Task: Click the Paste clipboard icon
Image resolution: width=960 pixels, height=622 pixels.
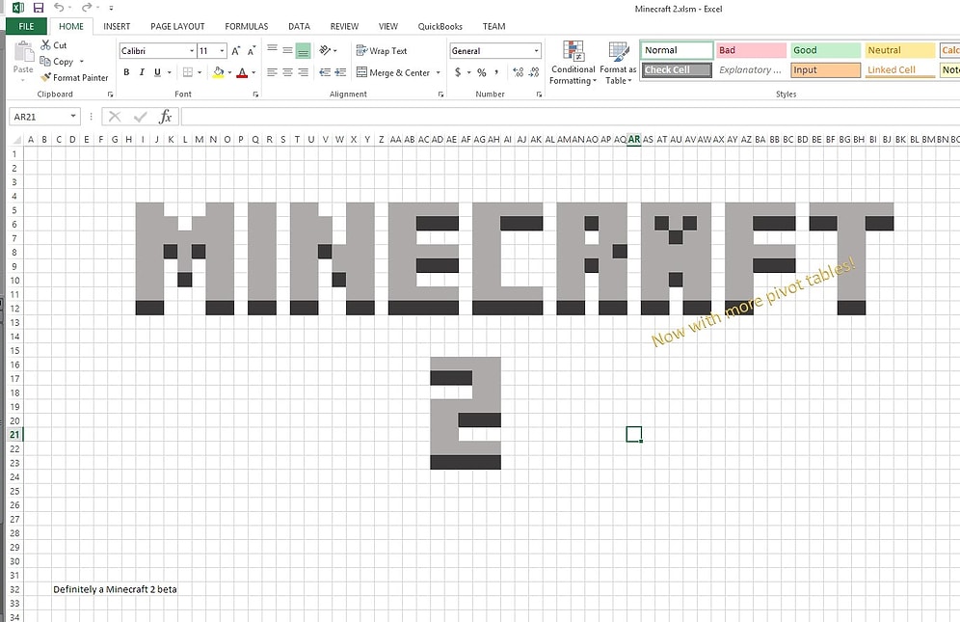Action: click(x=23, y=53)
